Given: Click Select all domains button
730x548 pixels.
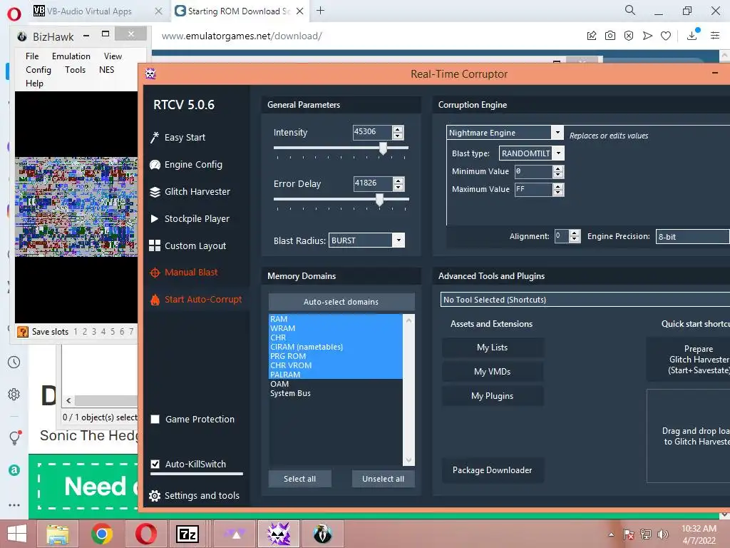Looking at the screenshot, I should 300,479.
